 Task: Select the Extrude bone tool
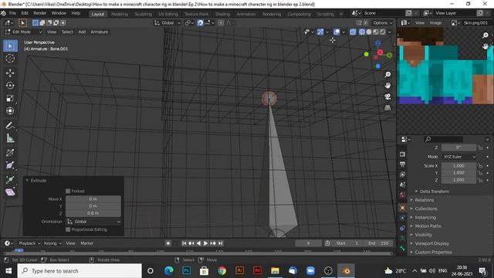tap(10, 180)
